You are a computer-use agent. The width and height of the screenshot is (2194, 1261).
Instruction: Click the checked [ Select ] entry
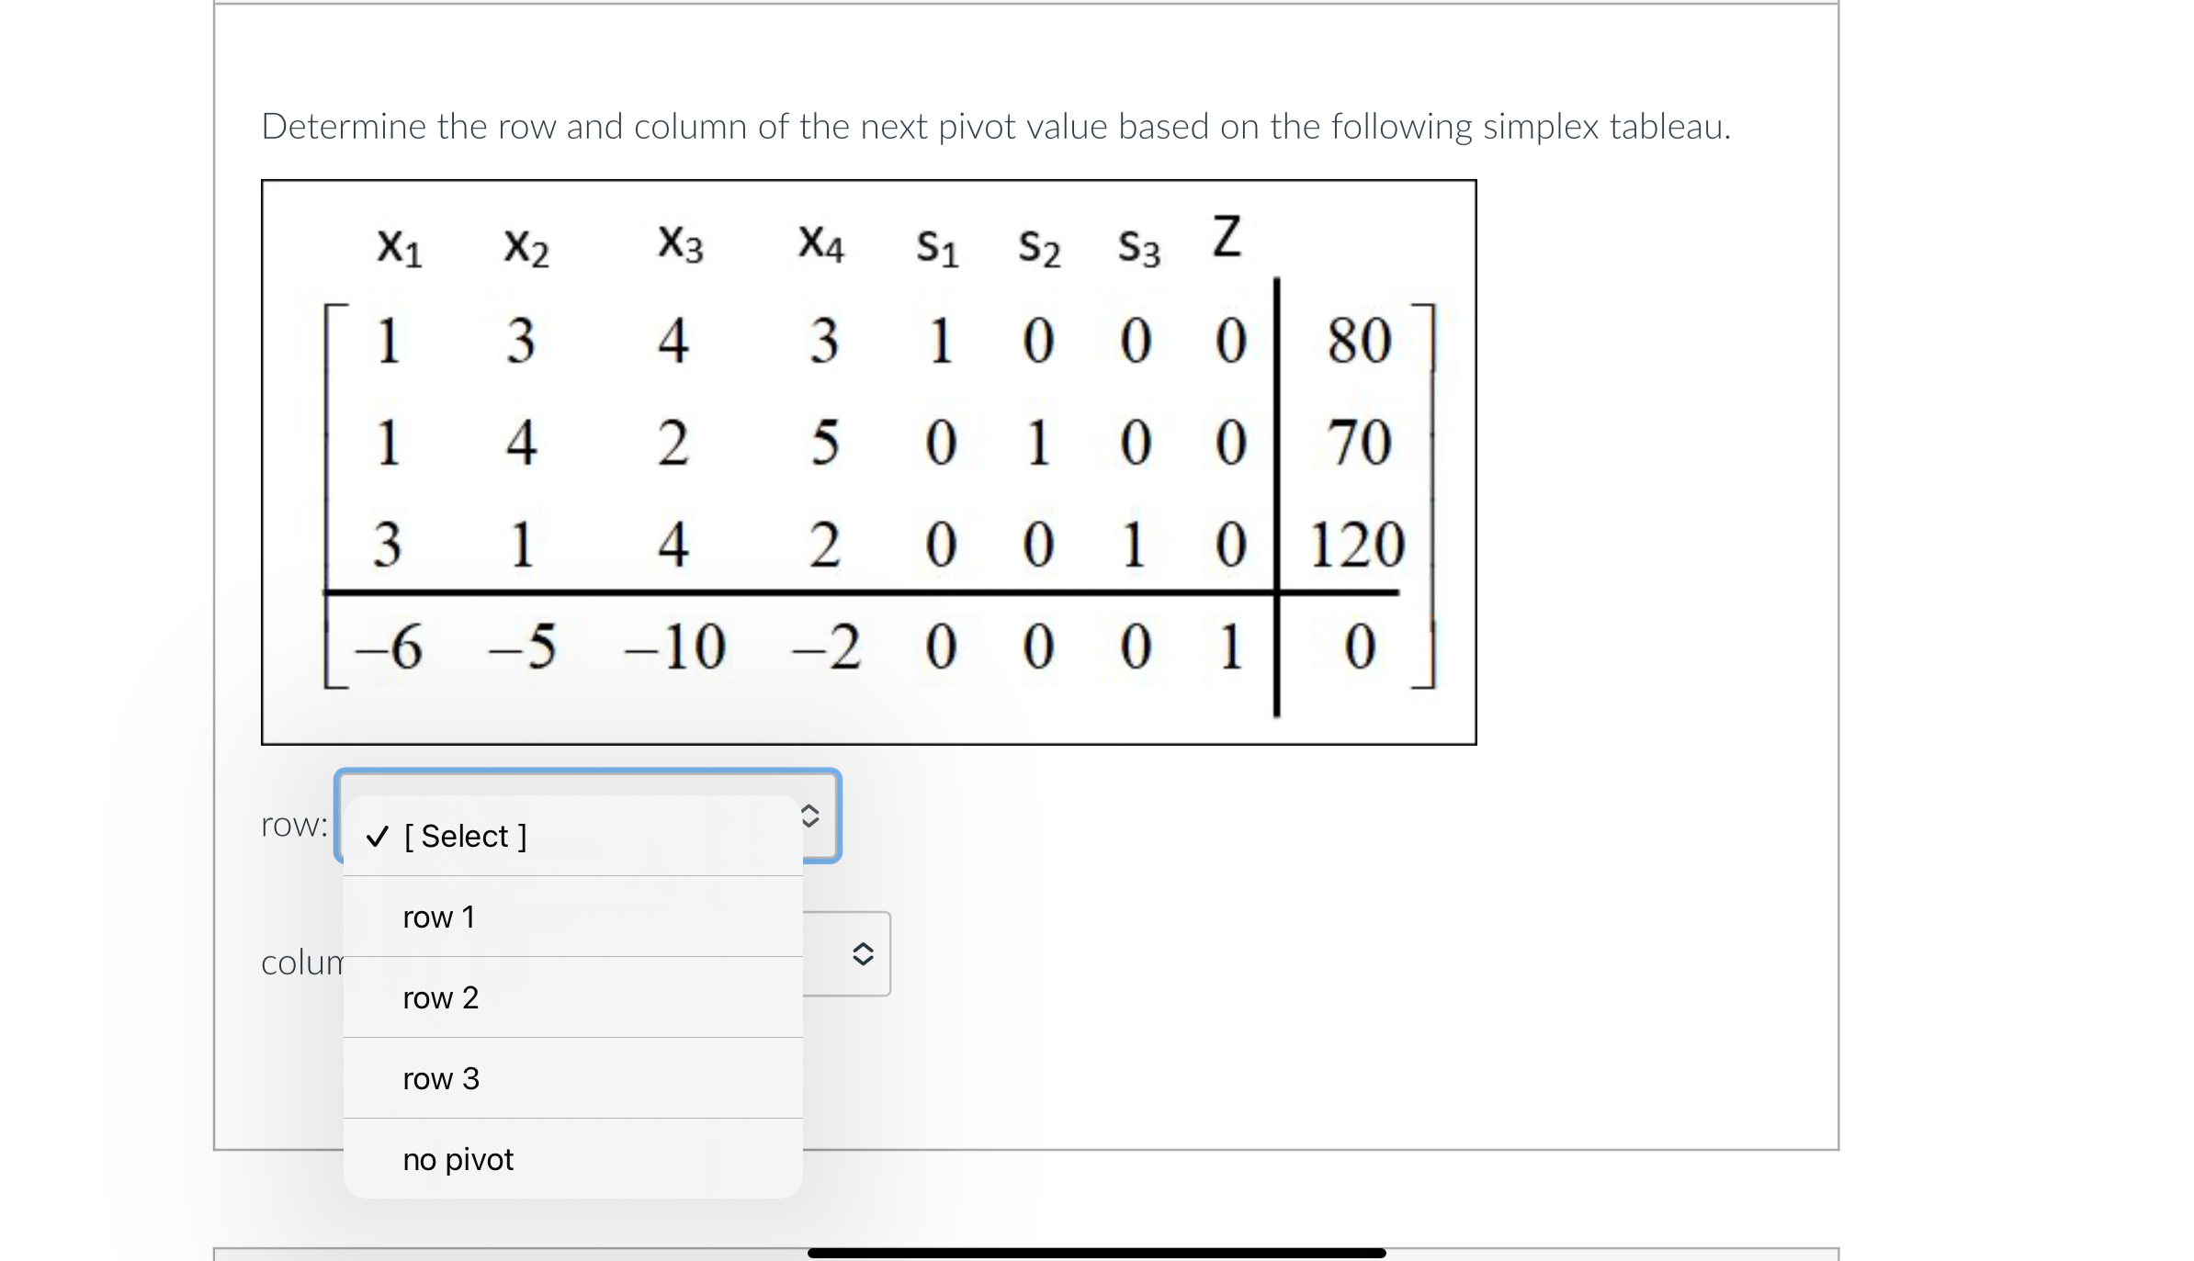tap(465, 836)
